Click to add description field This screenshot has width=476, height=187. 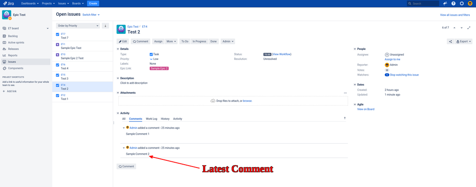[134, 83]
